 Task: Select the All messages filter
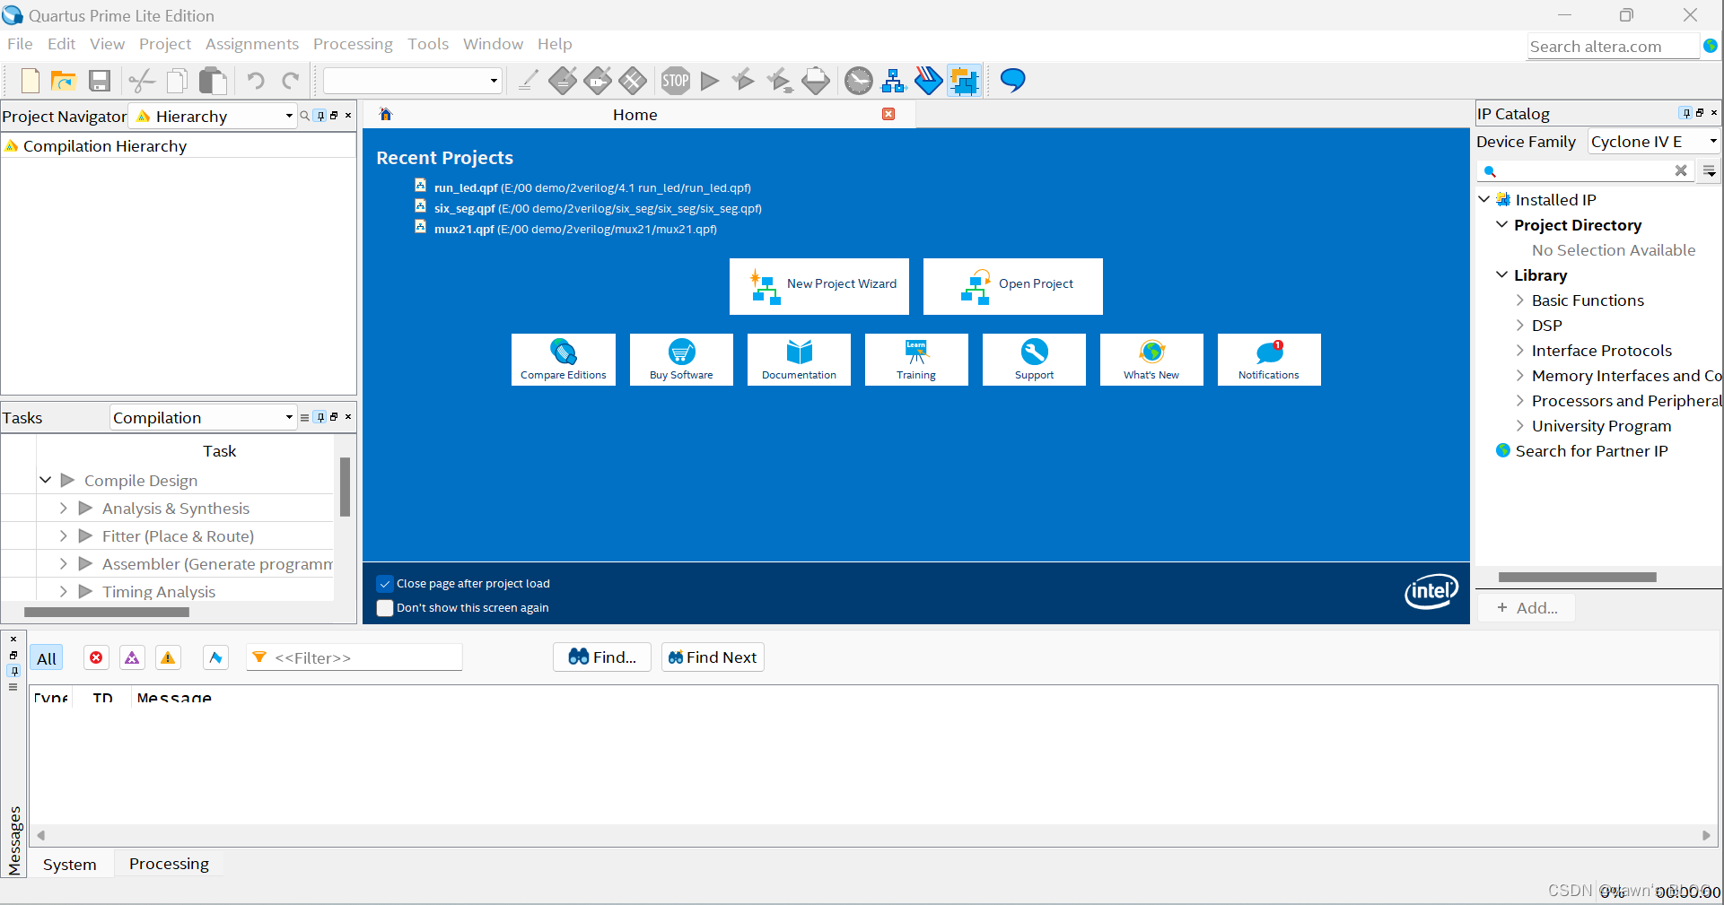click(47, 658)
